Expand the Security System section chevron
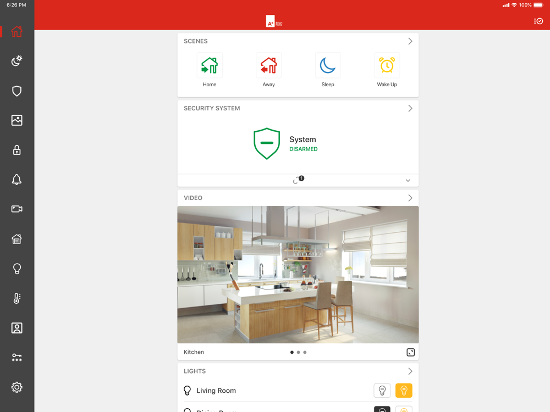The width and height of the screenshot is (550, 412). [410, 109]
